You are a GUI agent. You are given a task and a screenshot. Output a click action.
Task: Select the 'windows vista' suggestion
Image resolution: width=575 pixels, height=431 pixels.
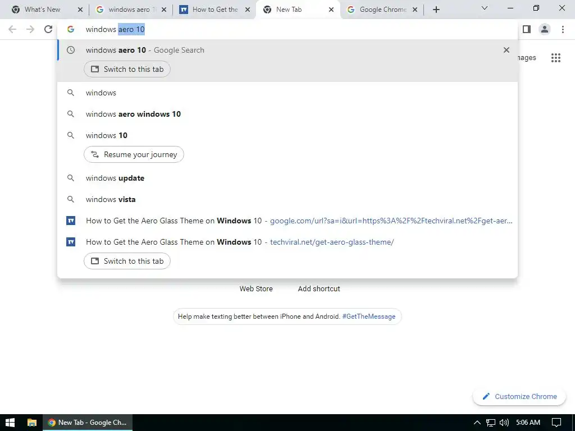[287, 199]
